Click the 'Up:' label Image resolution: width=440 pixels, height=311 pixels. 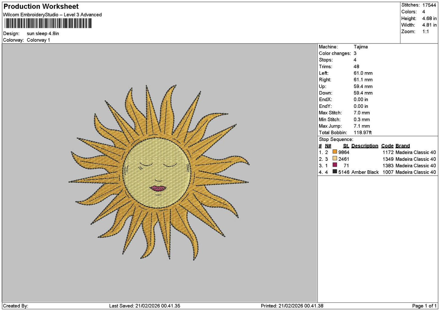[322, 87]
